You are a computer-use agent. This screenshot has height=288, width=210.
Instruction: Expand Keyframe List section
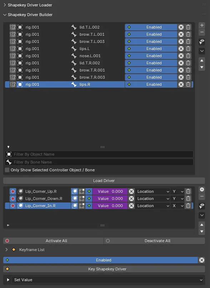(6, 250)
